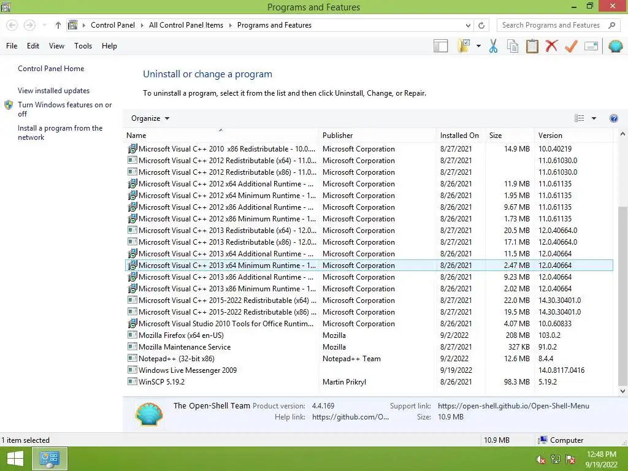Viewport: 628px width, 471px height.
Task: Click the folder Move To toolbar icon
Action: [464, 46]
